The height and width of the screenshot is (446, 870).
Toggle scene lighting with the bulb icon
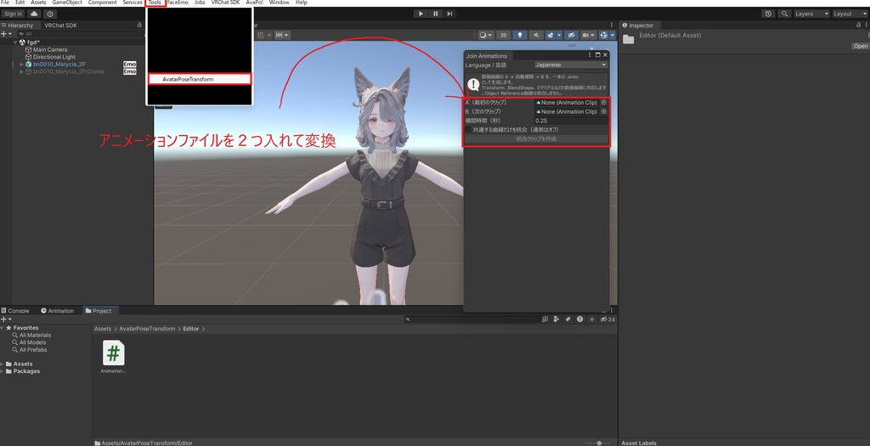point(519,35)
